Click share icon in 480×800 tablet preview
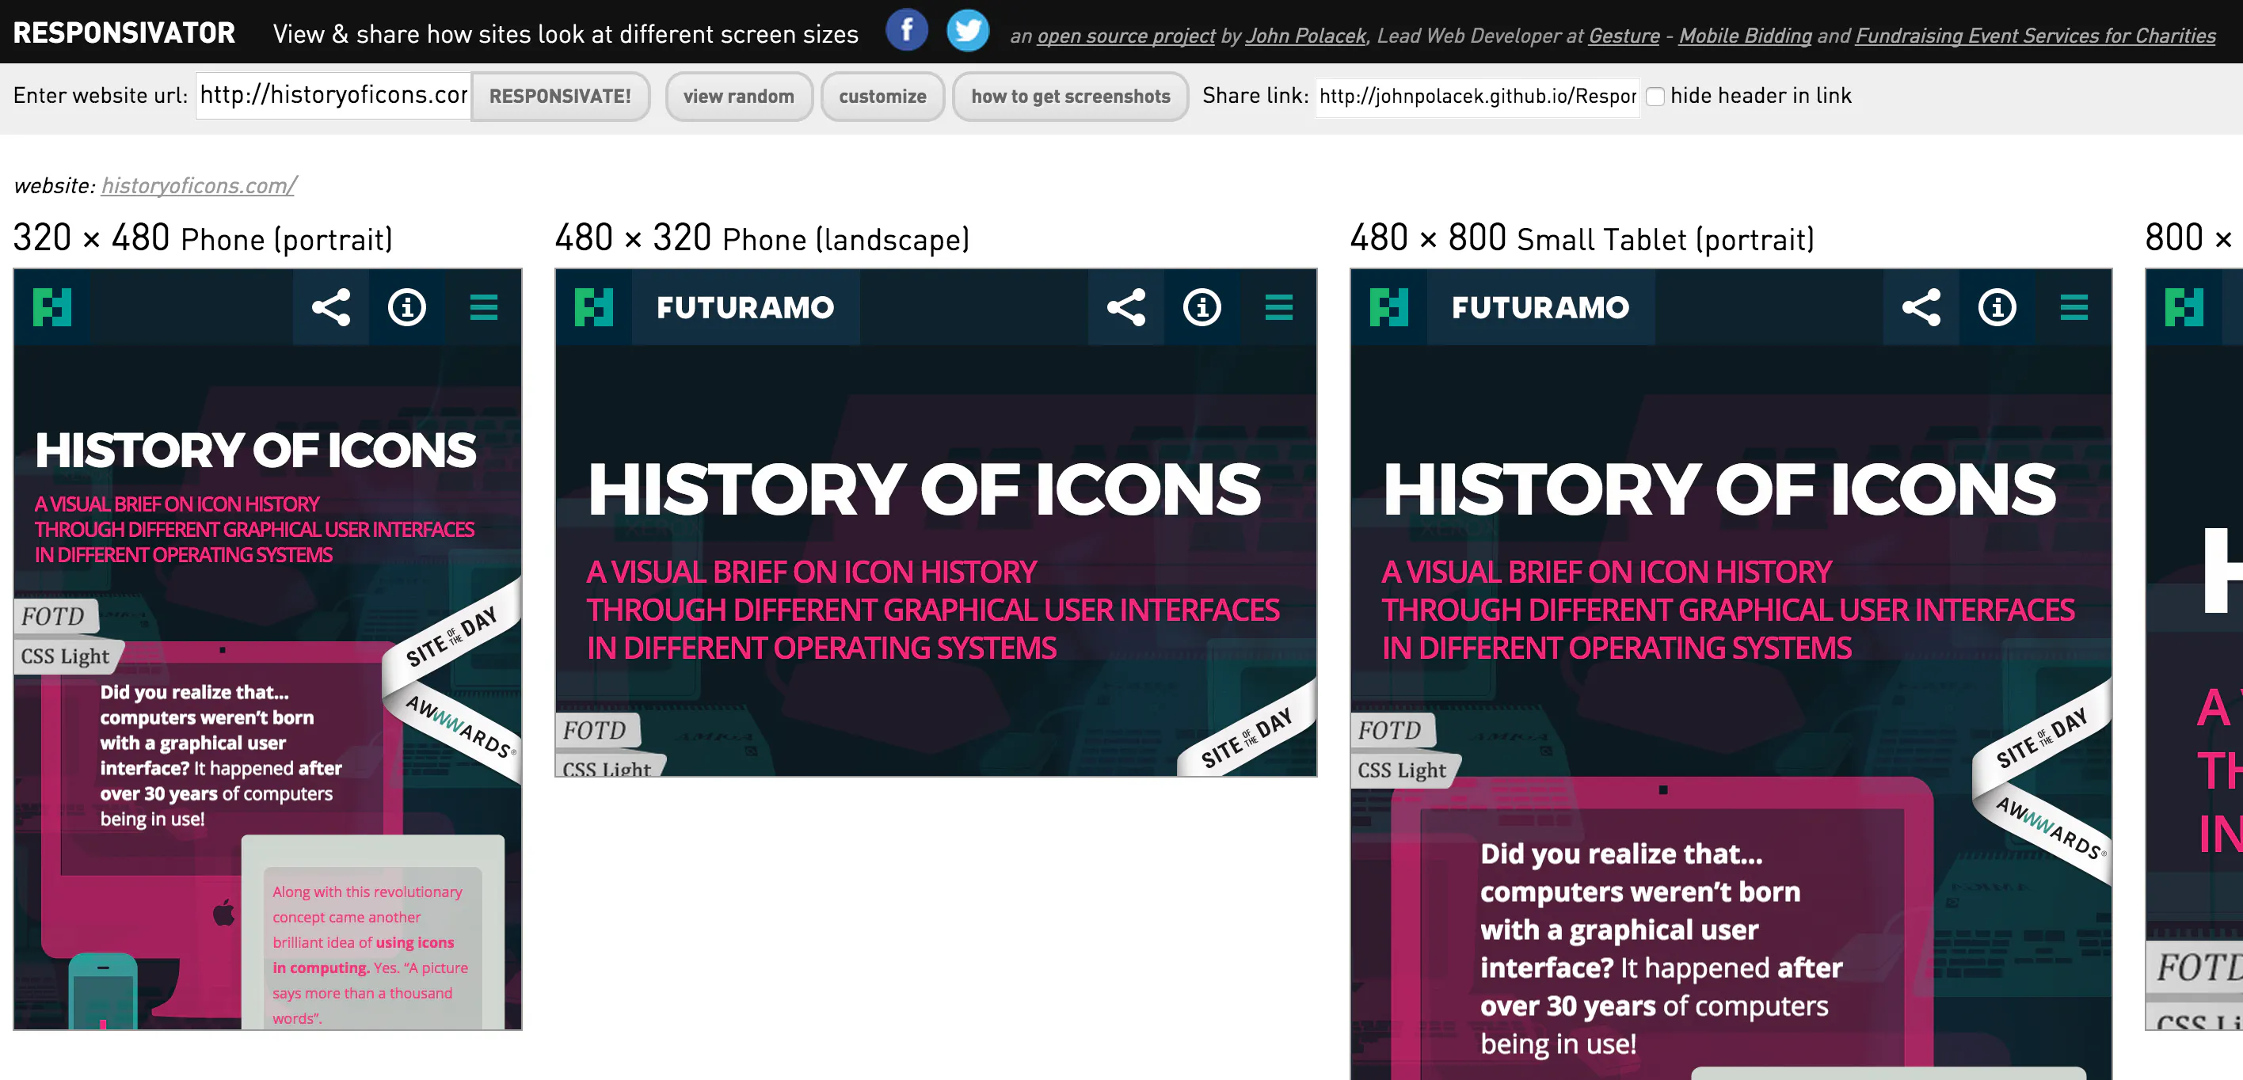Screen dimensions: 2243x1080 [1921, 307]
